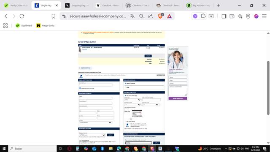Viewport: 270px width, 152px height.
Task: Open Dashboard bookmark
Action: 24,25
